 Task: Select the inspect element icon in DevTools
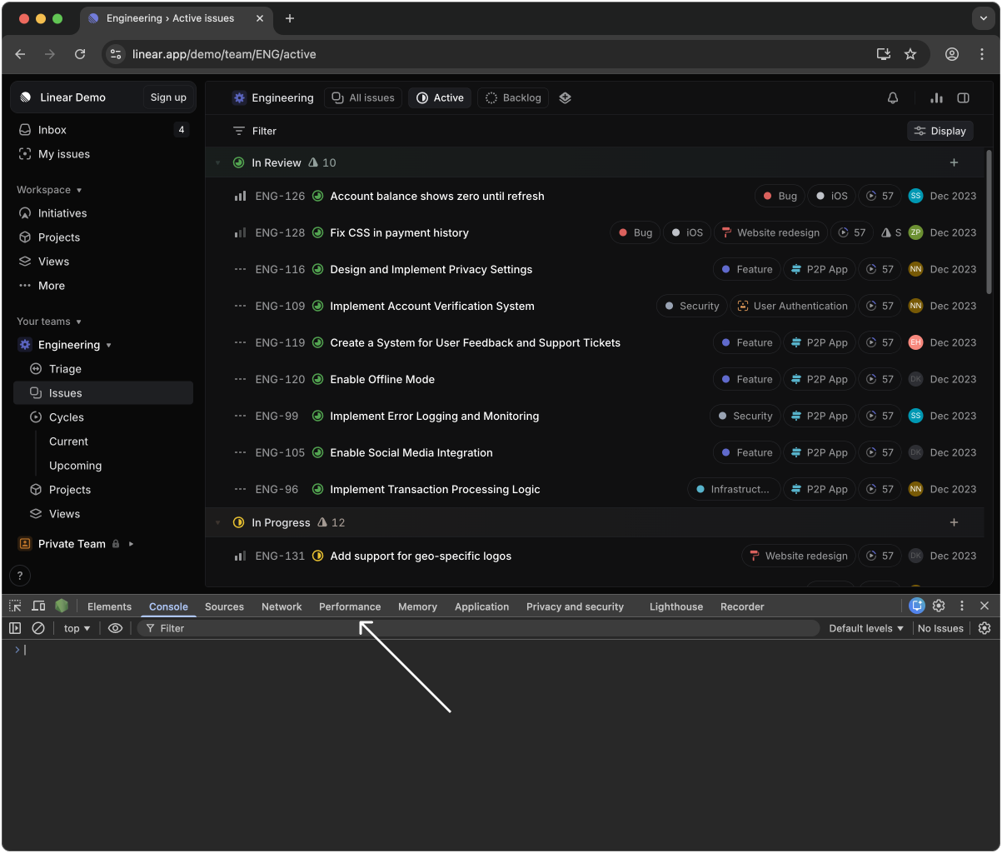[x=14, y=606]
